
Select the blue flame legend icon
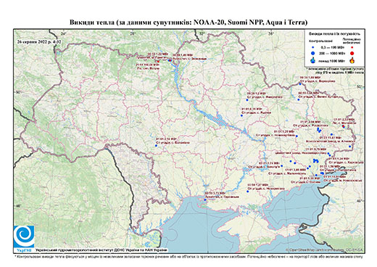coord(313,60)
